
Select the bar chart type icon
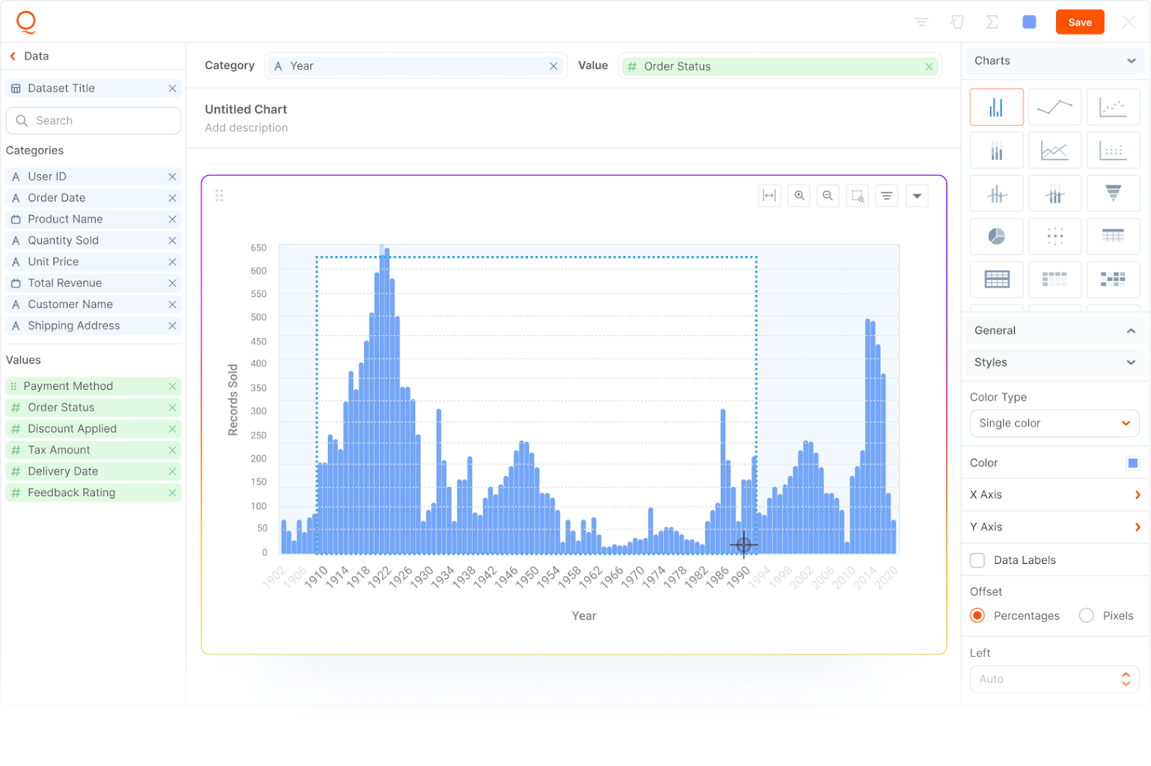pos(996,108)
